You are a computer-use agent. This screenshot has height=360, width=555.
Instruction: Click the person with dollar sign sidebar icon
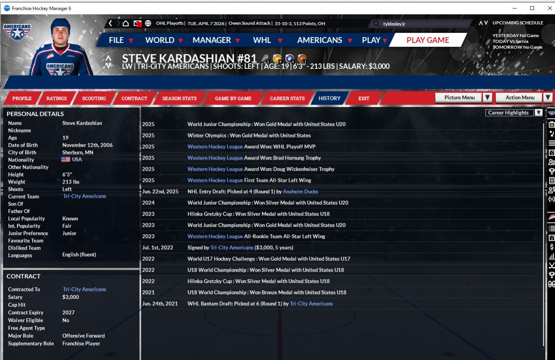(x=552, y=190)
